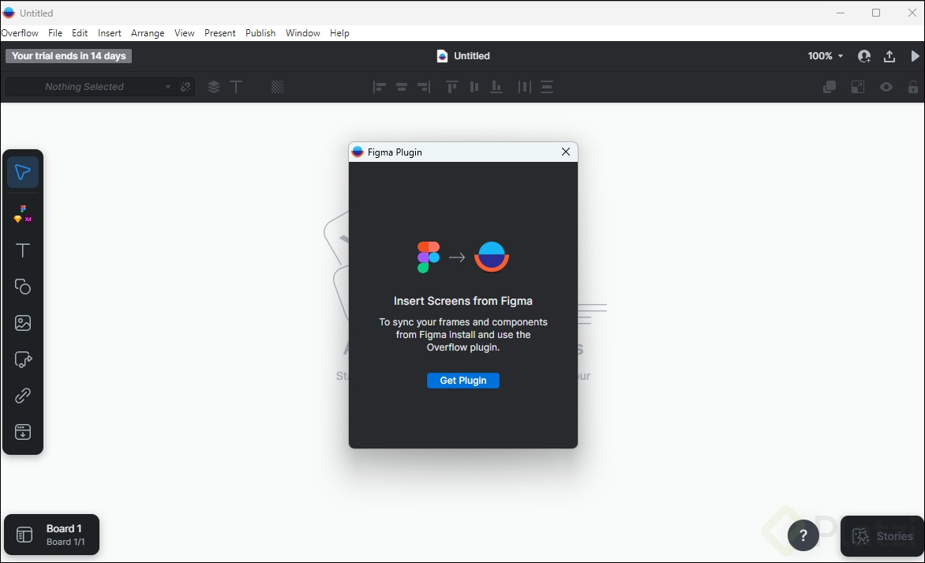Click the Get Plugin button
925x563 pixels.
pos(463,381)
